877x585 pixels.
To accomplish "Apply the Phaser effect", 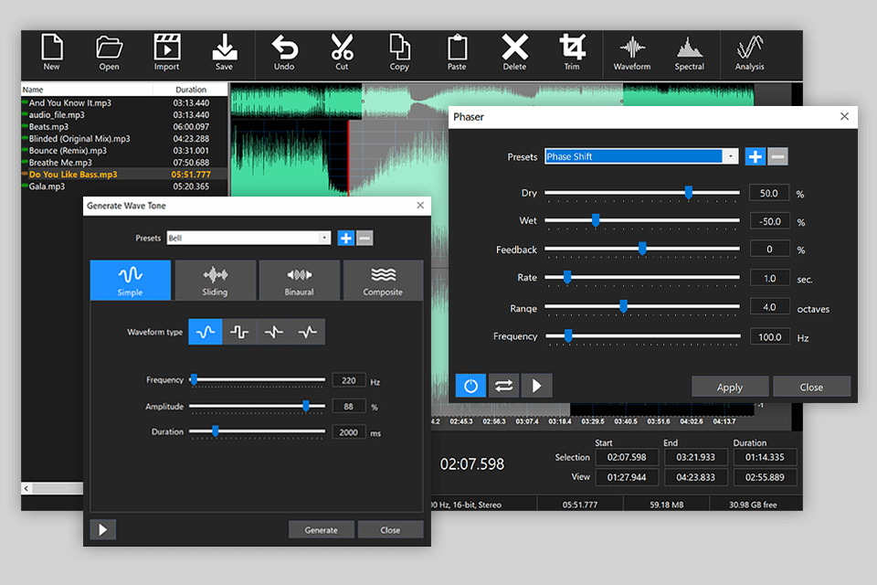I will [x=729, y=387].
